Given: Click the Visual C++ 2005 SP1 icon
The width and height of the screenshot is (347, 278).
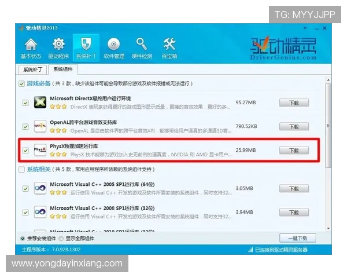Looking at the screenshot, I should 40,188.
